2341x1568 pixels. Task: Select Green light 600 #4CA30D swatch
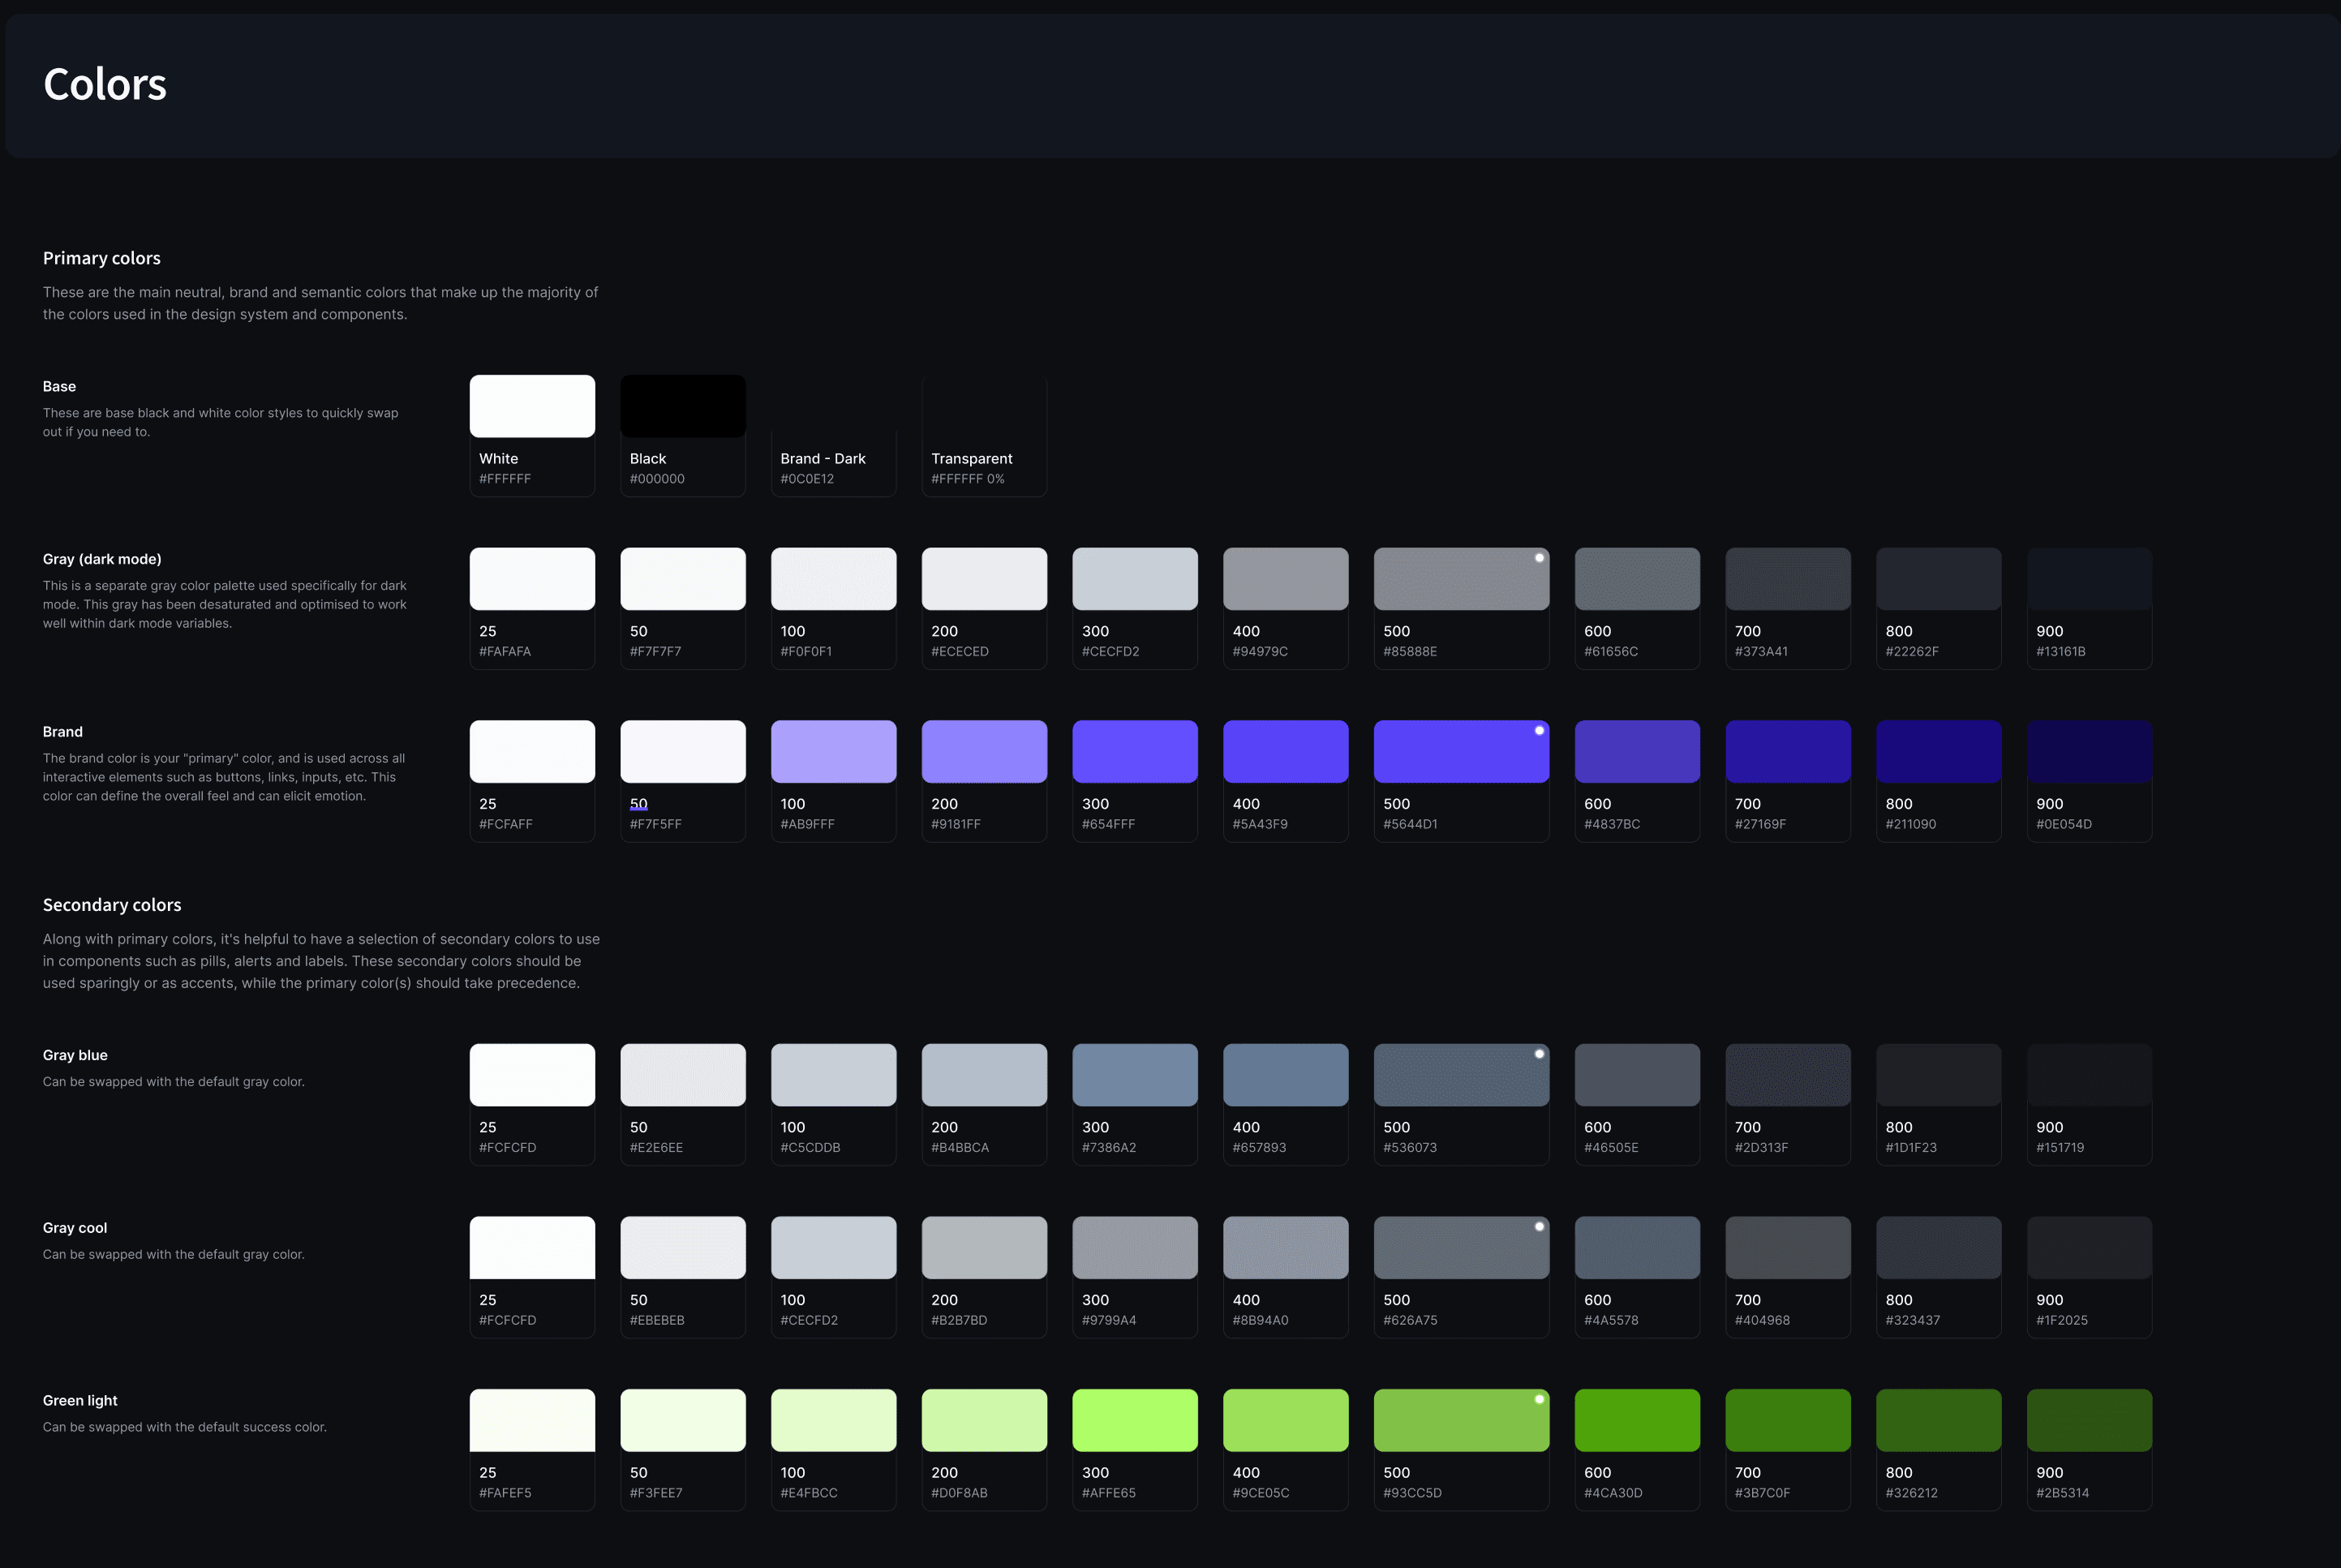[1637, 1420]
